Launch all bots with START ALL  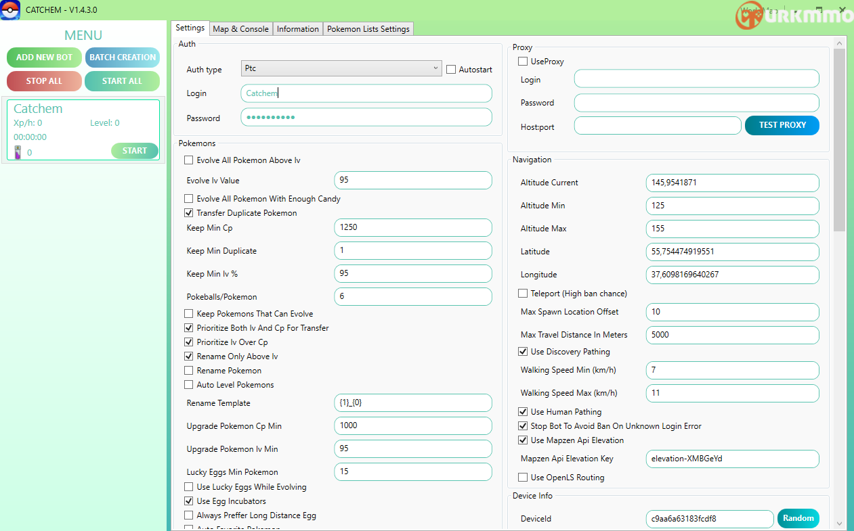click(x=123, y=81)
